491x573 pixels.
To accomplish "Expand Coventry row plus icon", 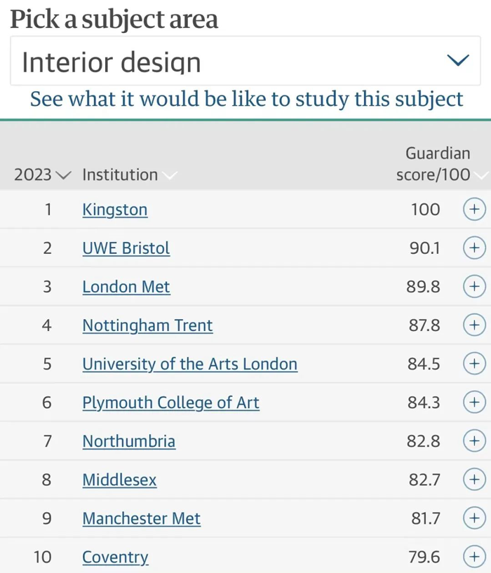I will point(474,557).
